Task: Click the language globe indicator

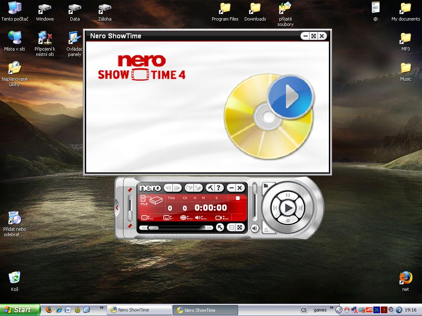Action: [x=186, y=218]
